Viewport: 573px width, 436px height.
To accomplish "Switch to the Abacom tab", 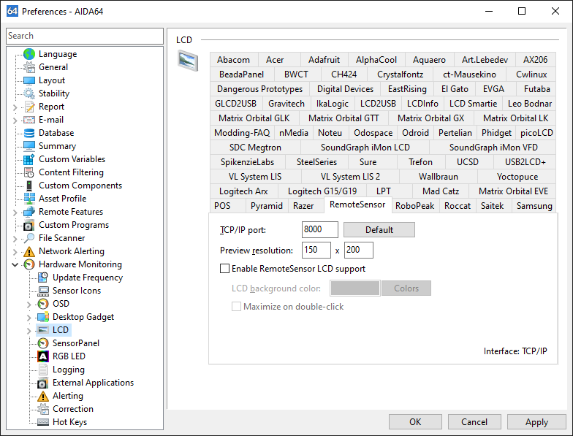I will (234, 60).
